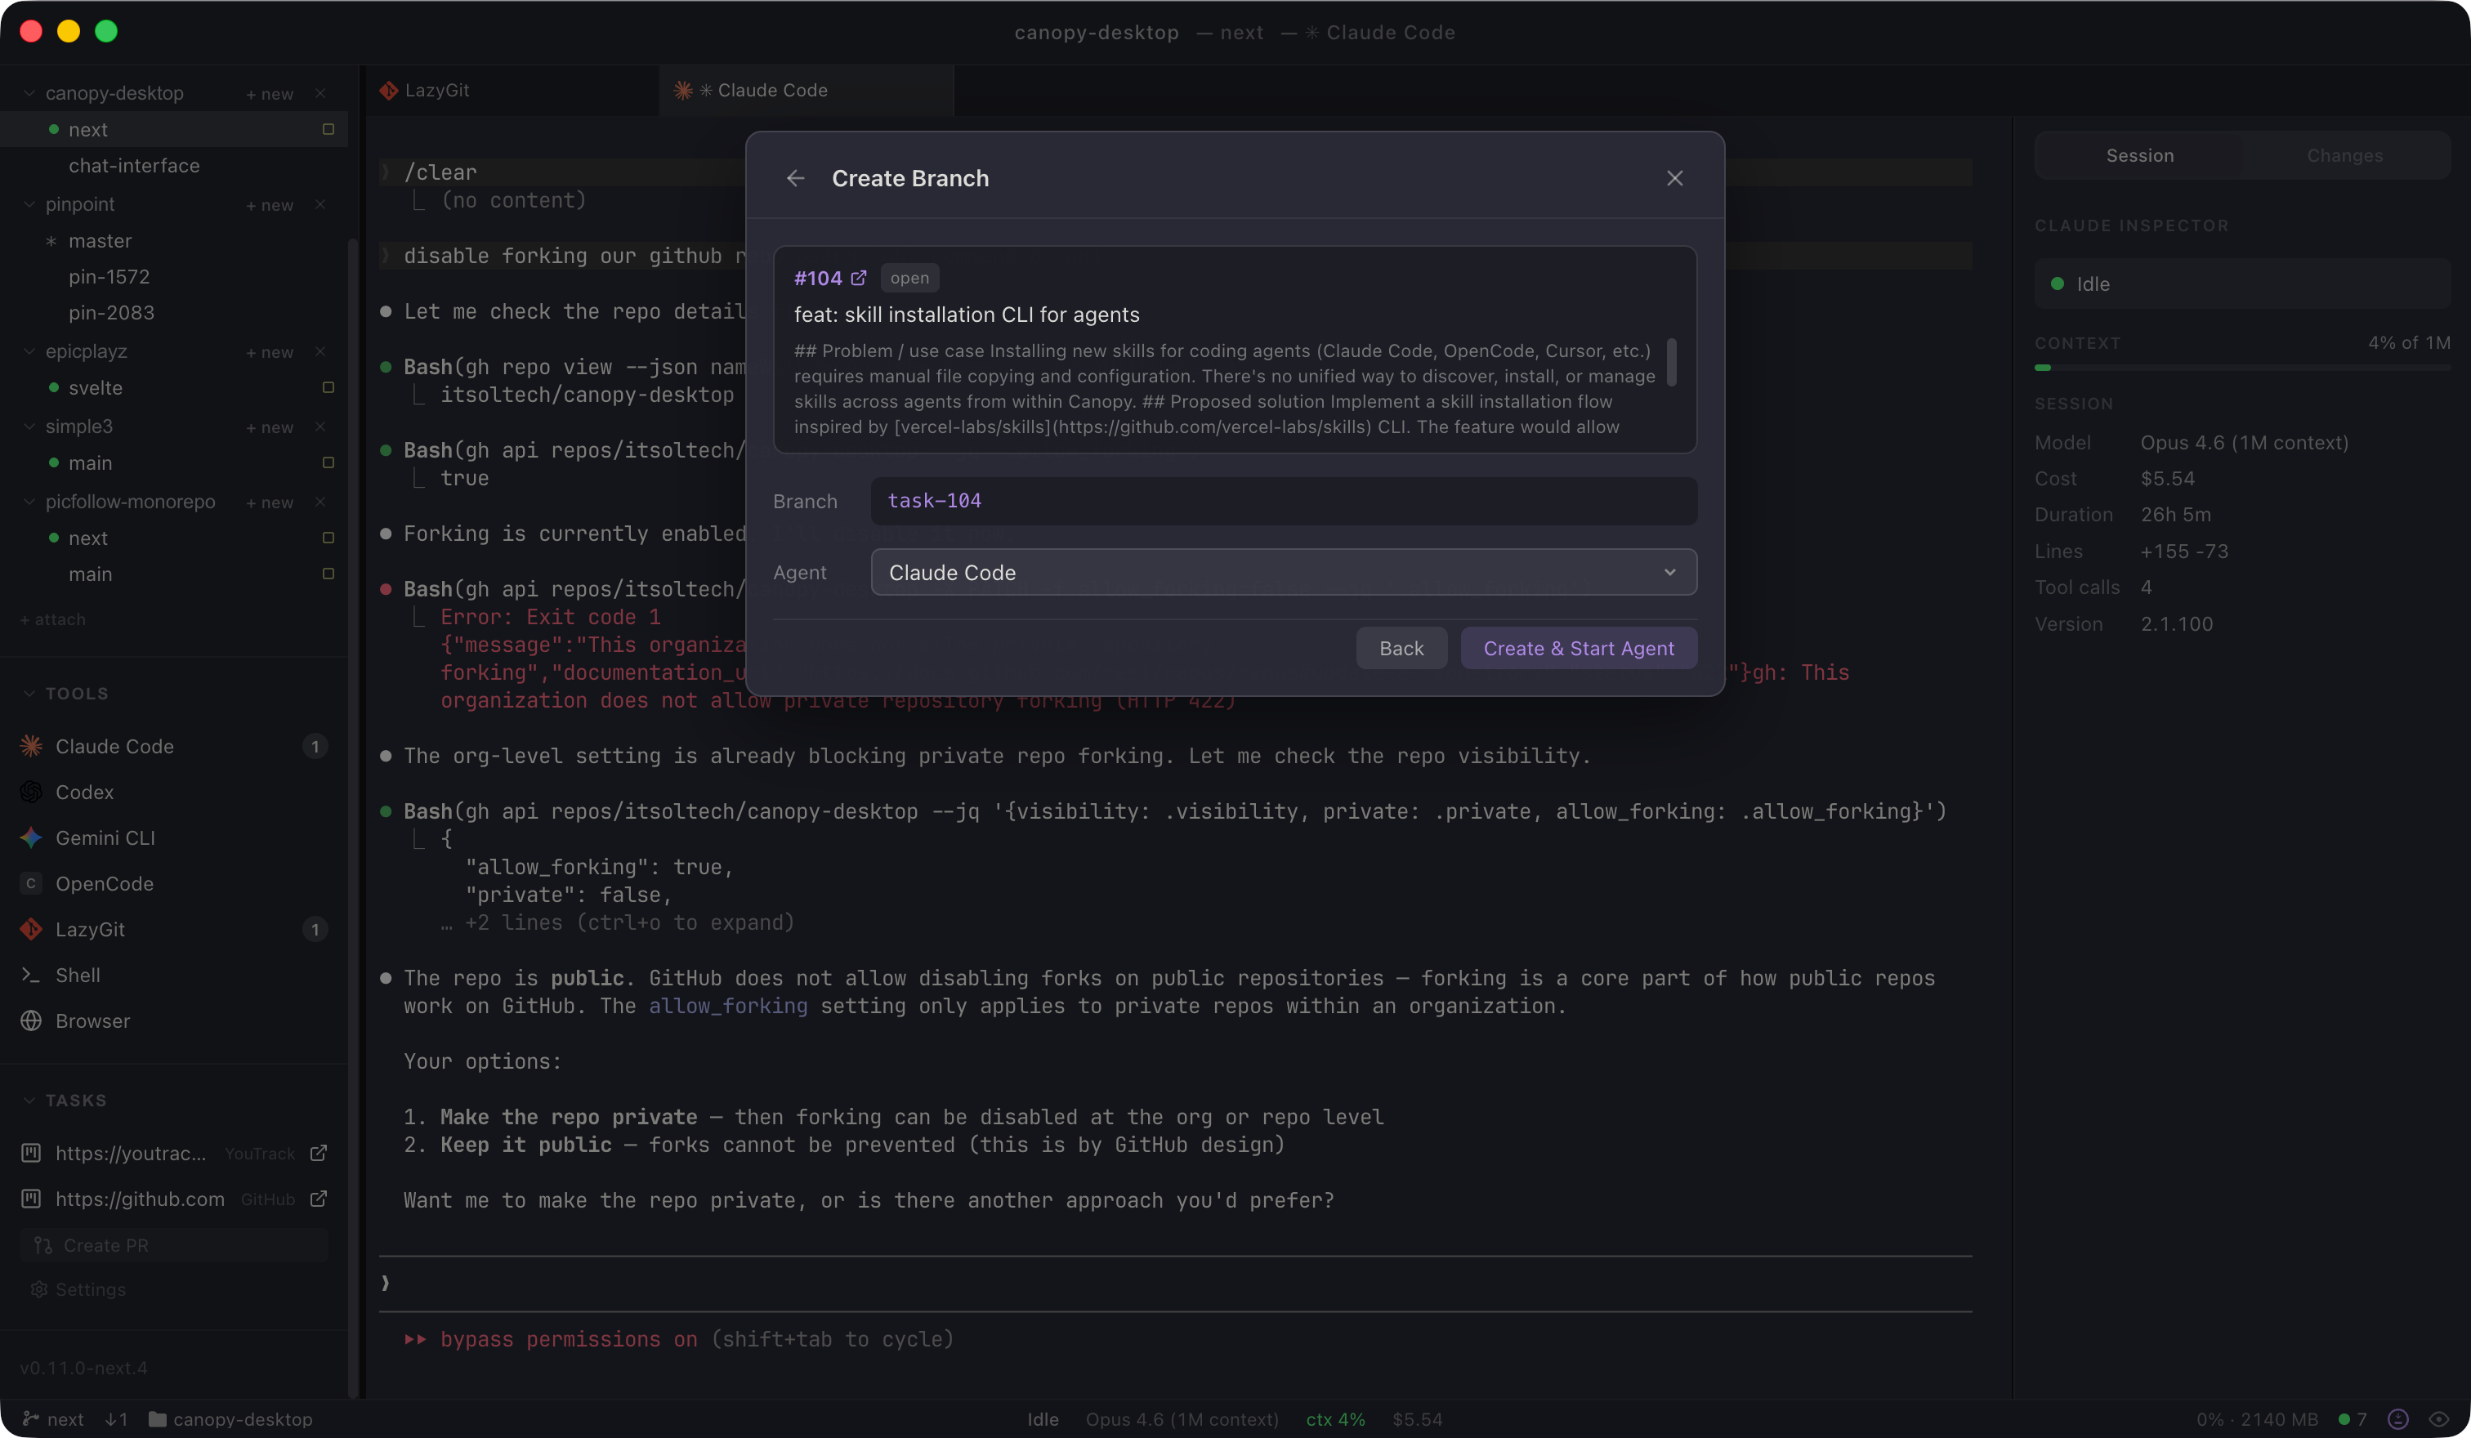The image size is (2471, 1438).
Task: Open the Agent dropdown showing Claude Code
Action: point(1281,571)
